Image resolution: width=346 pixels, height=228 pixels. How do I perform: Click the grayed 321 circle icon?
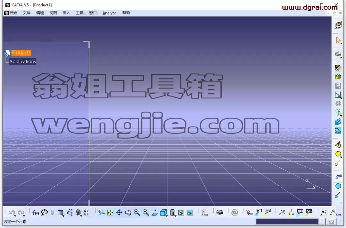tap(338, 104)
